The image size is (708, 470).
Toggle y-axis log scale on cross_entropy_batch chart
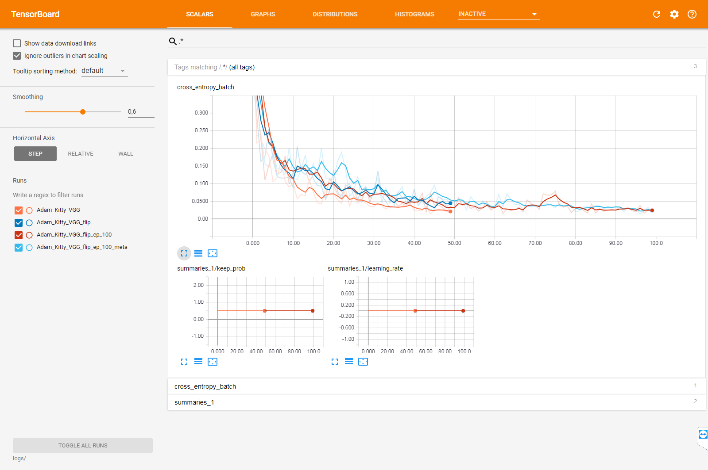(x=198, y=253)
